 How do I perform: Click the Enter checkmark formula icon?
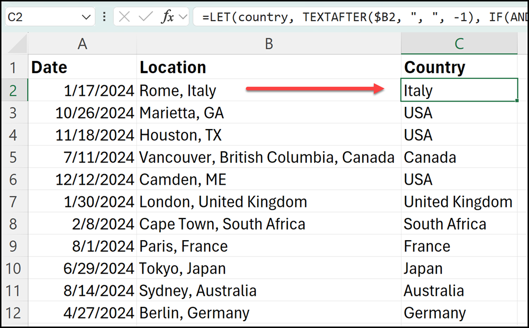pyautogui.click(x=146, y=16)
